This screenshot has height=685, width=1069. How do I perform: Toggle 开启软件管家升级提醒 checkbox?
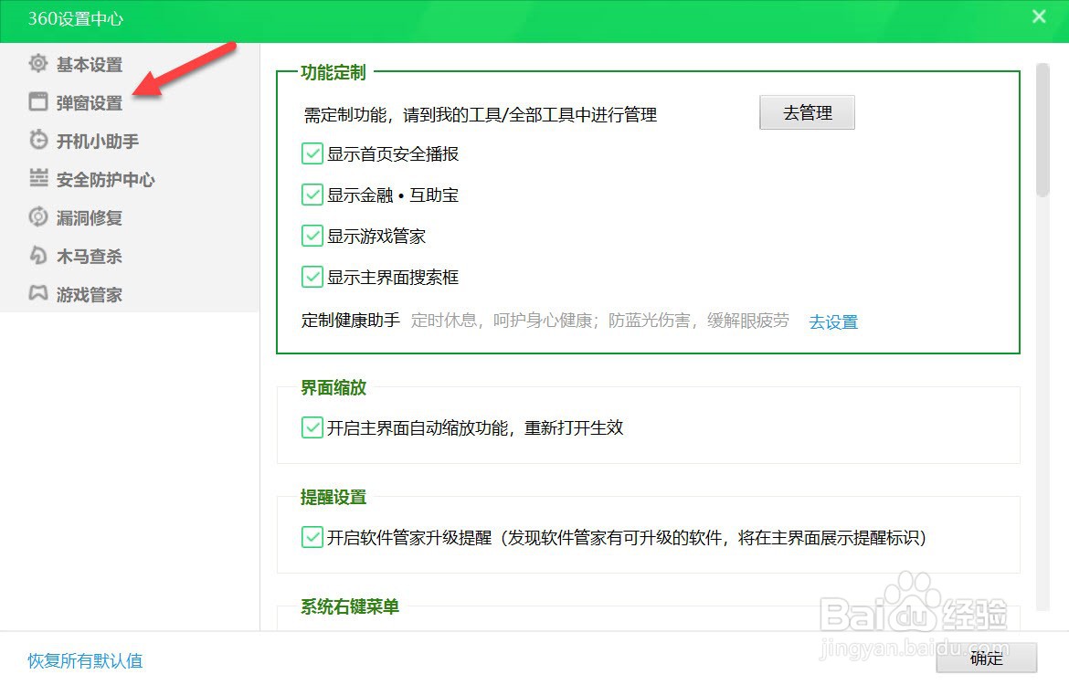[x=312, y=537]
